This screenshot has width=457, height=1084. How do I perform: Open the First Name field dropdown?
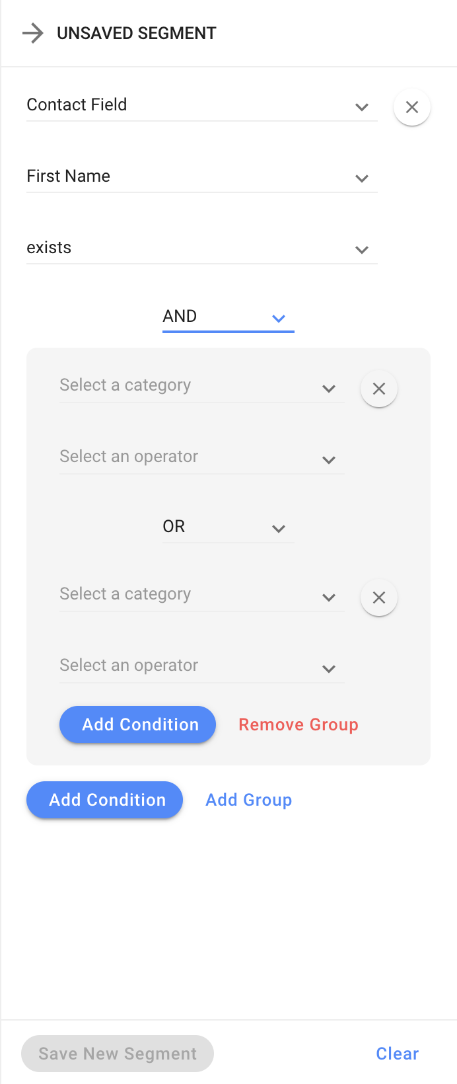[x=201, y=177]
